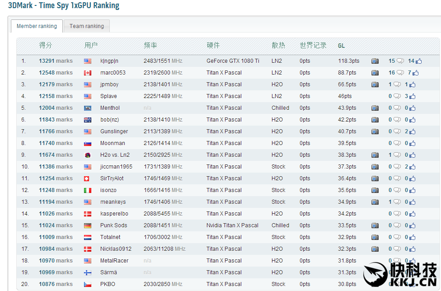Viewport: 441px width, 291px height.
Task: Click Canada flag next to marc0053
Action: 88,73
